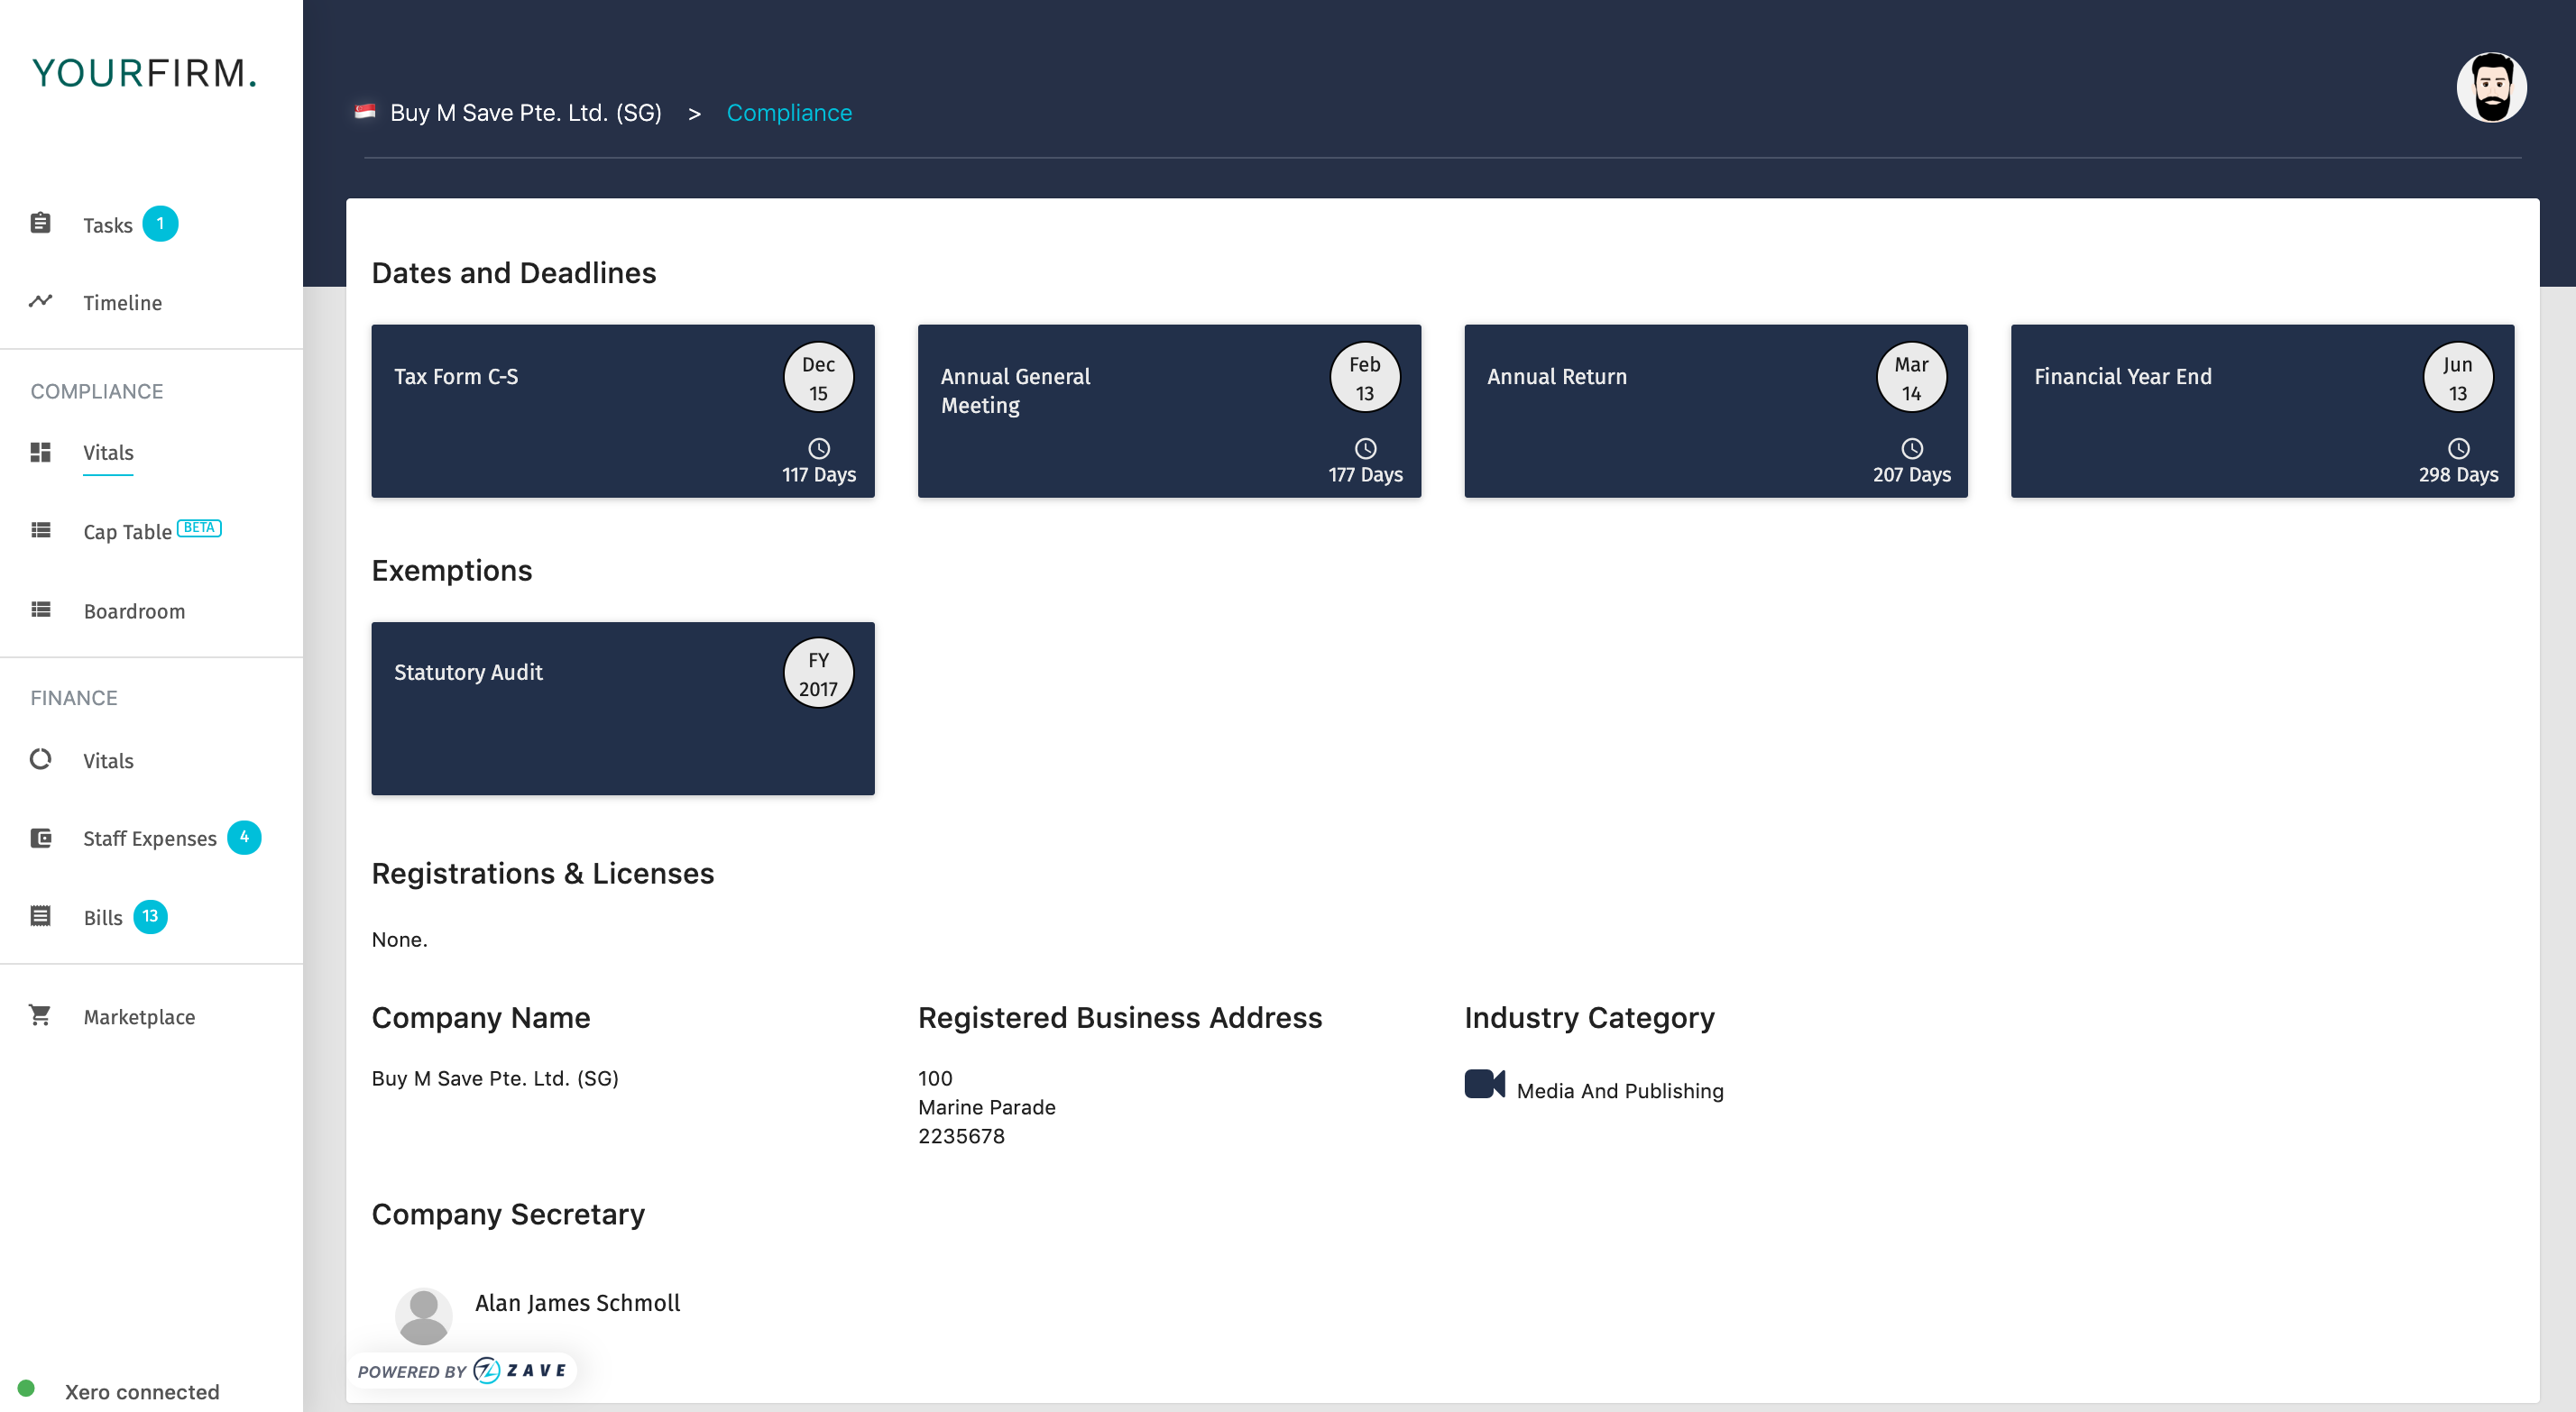Click the Tasks clipboard icon

click(x=40, y=223)
